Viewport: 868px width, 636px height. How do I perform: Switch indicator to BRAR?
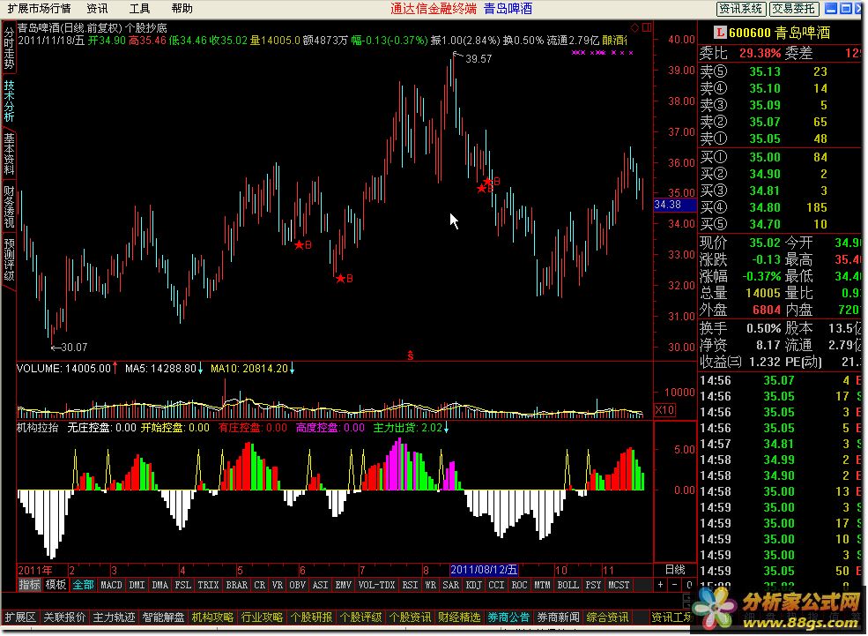pyautogui.click(x=237, y=585)
